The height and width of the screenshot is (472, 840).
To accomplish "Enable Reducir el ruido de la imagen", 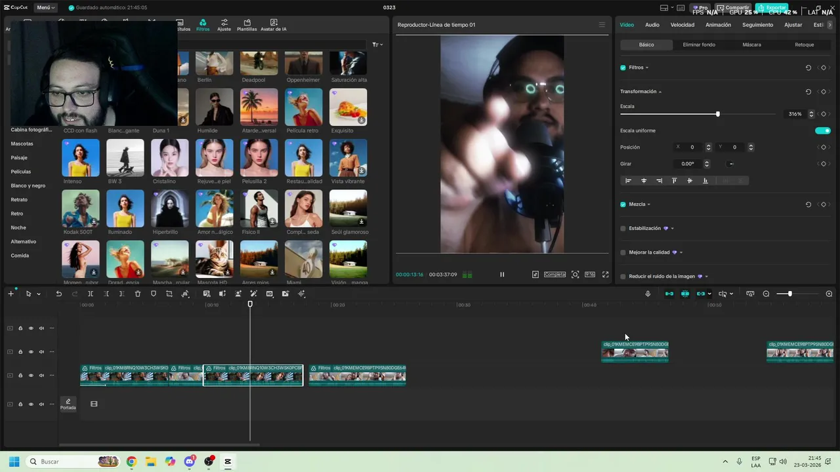I will pos(623,277).
